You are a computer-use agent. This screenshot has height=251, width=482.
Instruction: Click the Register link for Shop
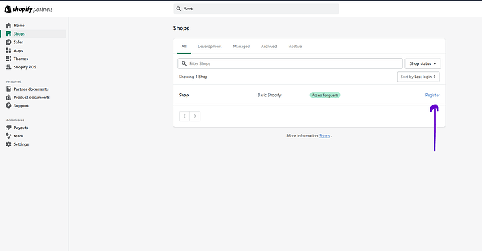[432, 95]
